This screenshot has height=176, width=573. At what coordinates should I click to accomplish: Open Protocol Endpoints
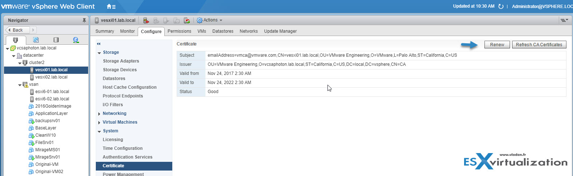(x=123, y=96)
